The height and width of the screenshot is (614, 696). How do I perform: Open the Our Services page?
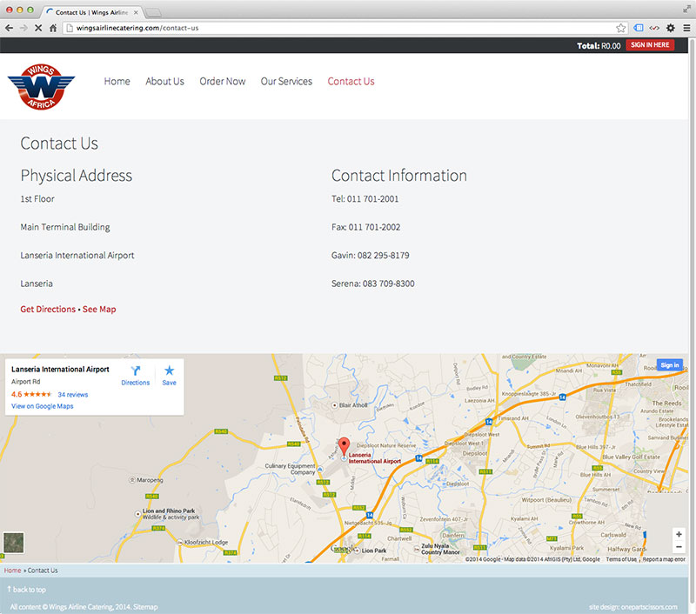coord(286,81)
